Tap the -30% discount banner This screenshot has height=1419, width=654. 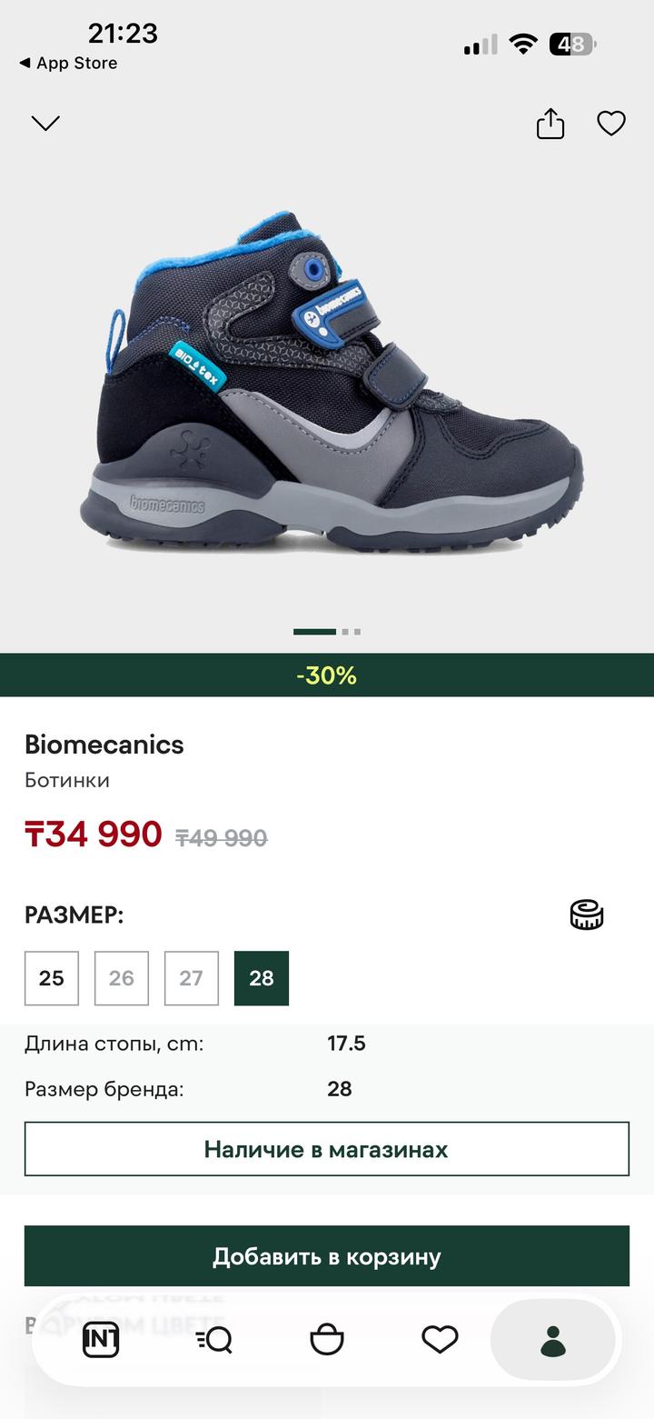pos(327,675)
